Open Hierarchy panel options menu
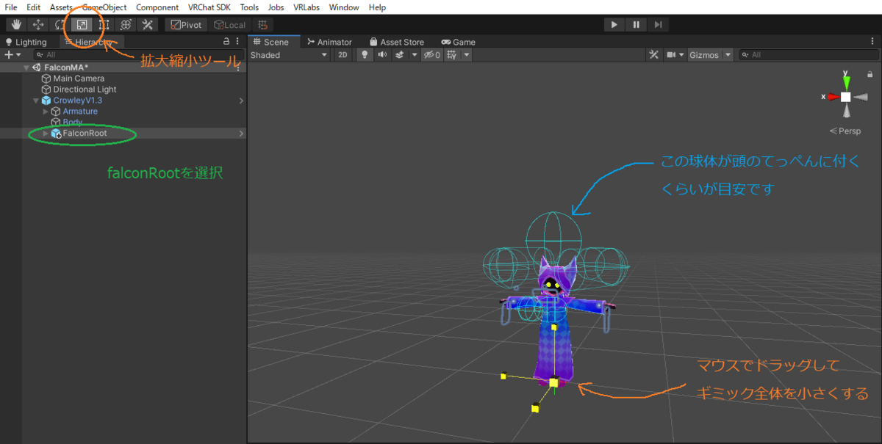882x444 pixels. tap(237, 42)
